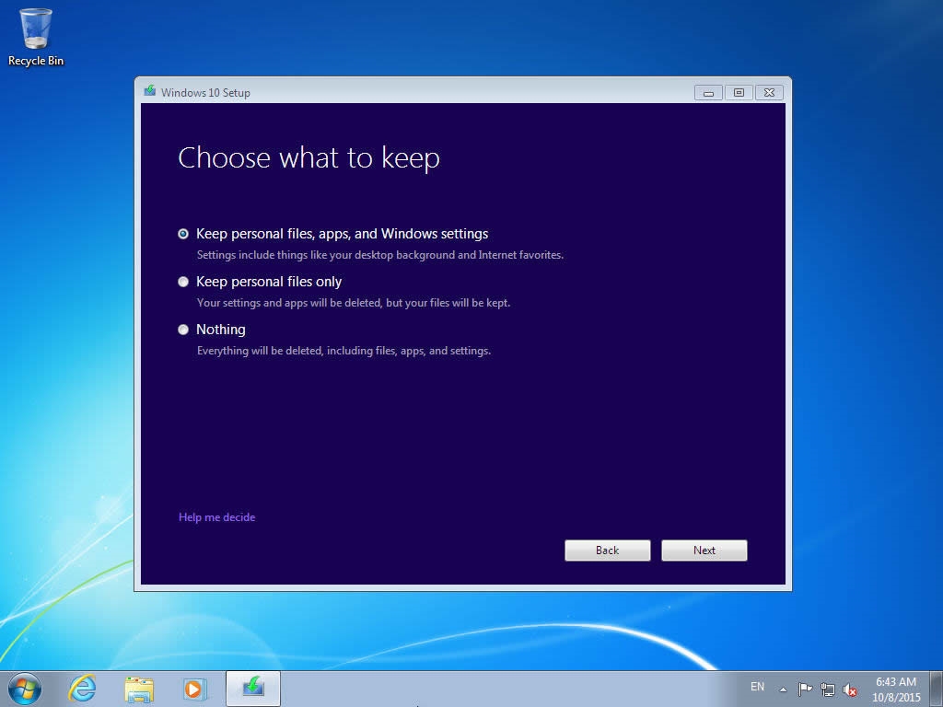Click the Windows 10 Setup title bar icon
The image size is (943, 707).
pos(150,91)
